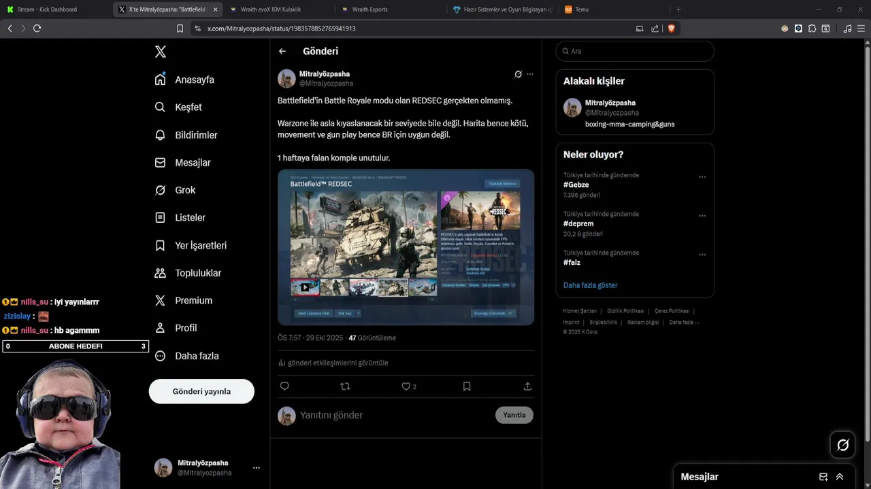Reload the page

[x=37, y=29]
